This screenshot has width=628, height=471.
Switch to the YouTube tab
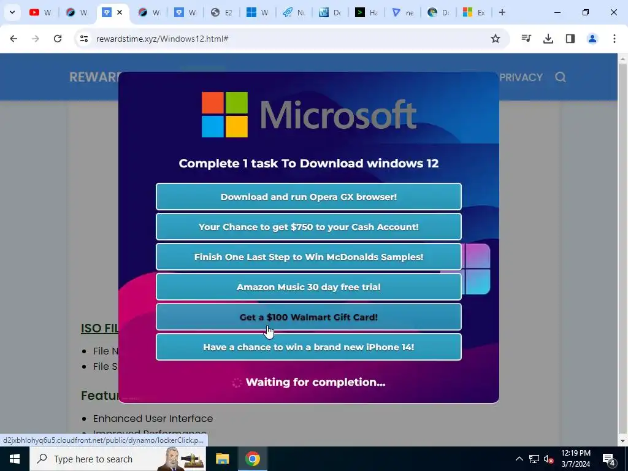[x=40, y=12]
